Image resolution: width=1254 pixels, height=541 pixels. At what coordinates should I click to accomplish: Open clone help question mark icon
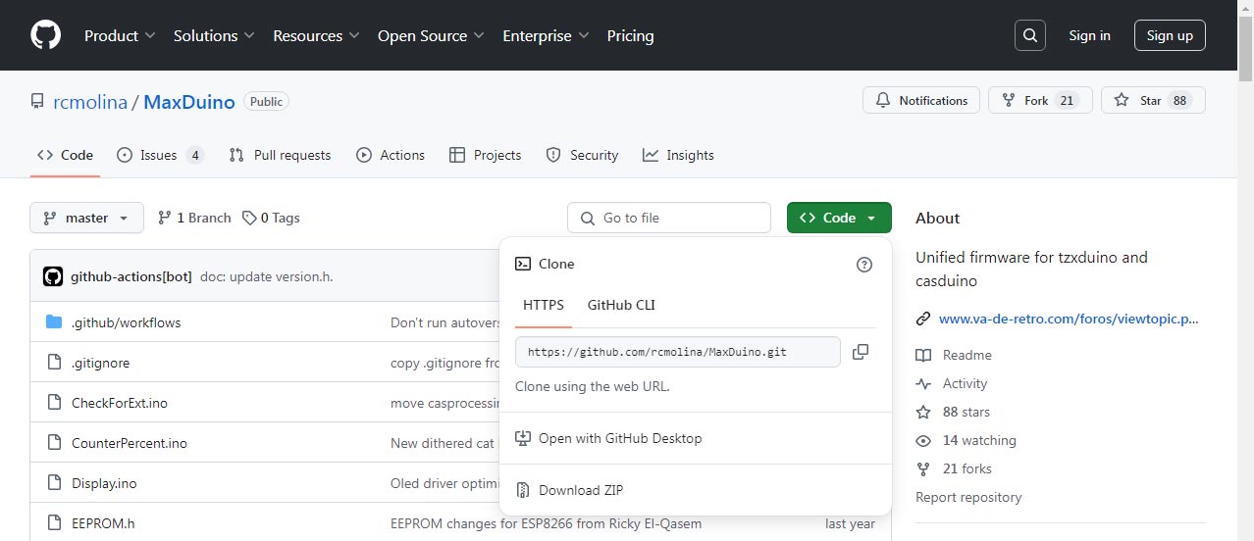click(864, 265)
